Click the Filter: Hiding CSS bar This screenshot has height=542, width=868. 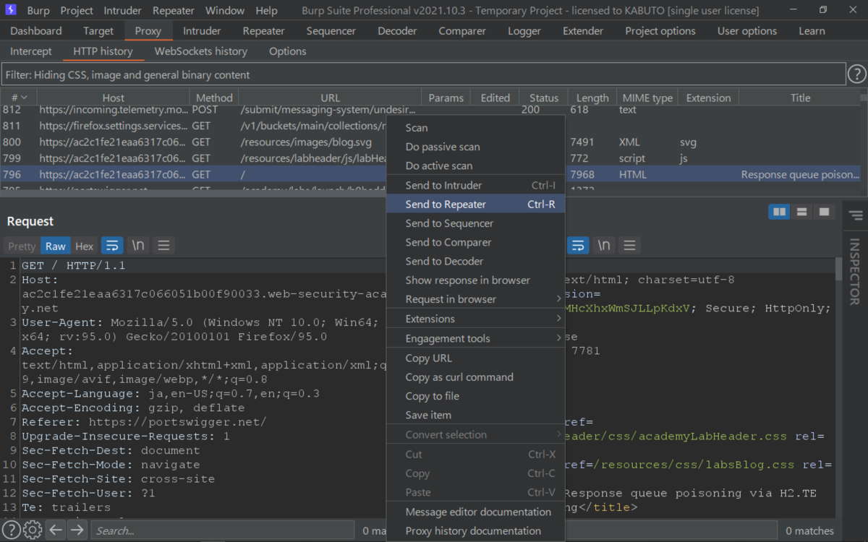[423, 74]
